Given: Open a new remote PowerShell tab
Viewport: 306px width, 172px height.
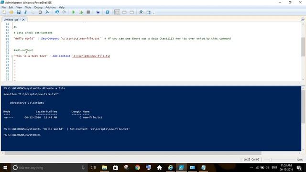Looking at the screenshot, I should (x=98, y=12).
